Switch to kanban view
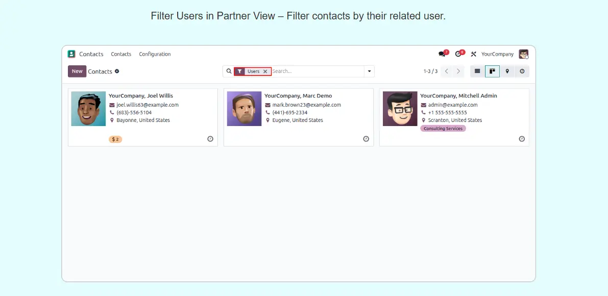 492,71
